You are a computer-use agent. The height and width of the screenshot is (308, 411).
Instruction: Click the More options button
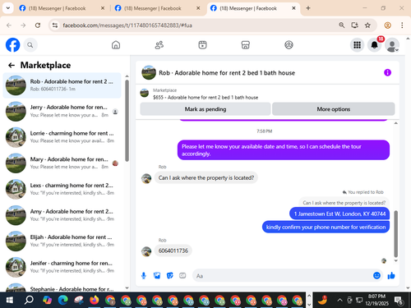pos(334,109)
